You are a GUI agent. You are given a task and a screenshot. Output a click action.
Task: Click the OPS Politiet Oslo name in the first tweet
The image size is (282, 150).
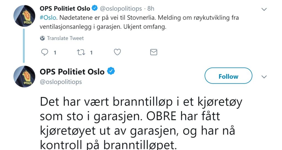point(65,9)
